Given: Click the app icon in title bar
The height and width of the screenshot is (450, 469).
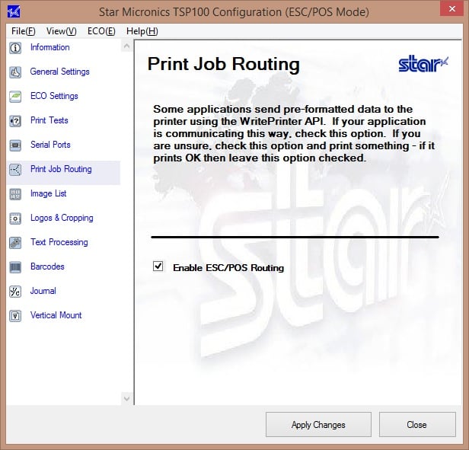Looking at the screenshot, I should coord(14,11).
